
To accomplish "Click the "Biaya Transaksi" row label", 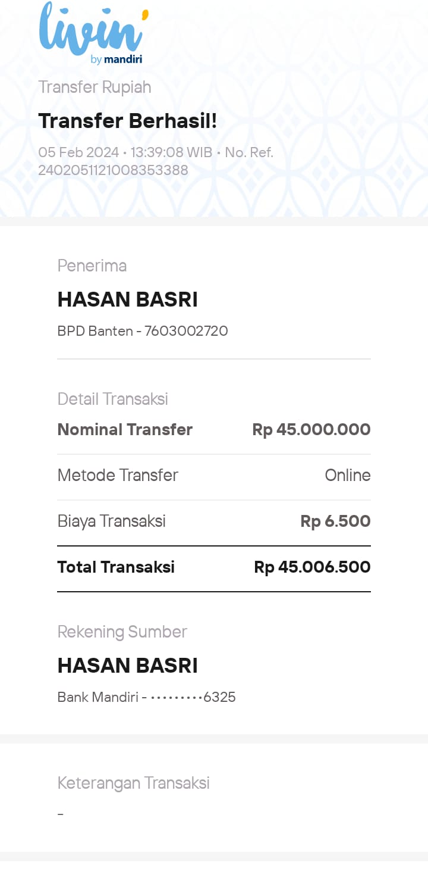I will tap(111, 521).
